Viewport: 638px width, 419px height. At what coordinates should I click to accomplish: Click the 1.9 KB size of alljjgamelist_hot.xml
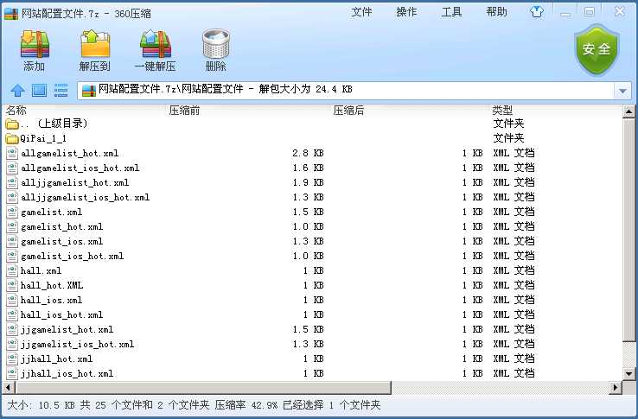pyautogui.click(x=308, y=182)
